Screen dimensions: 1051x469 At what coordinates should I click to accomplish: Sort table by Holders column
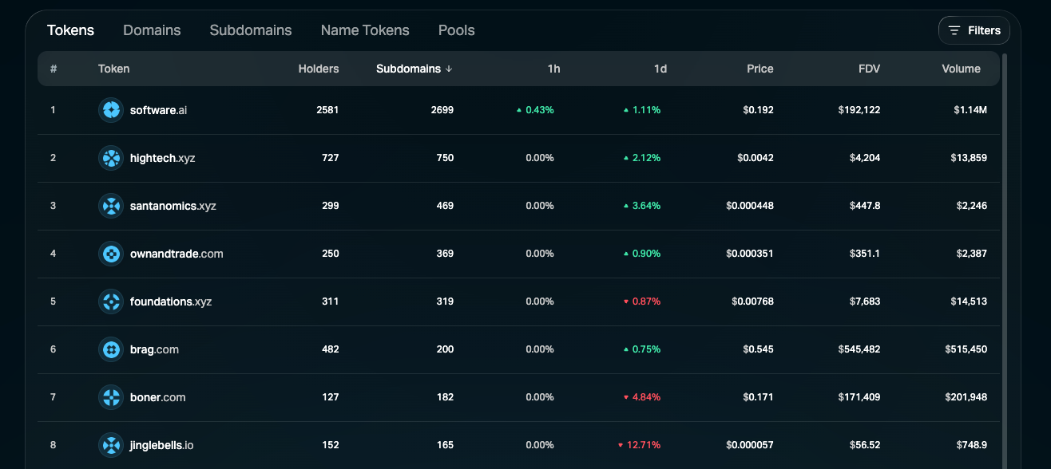[318, 69]
